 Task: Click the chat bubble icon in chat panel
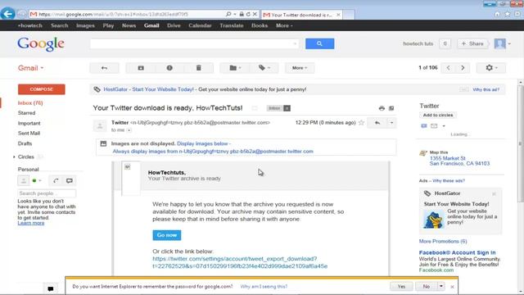[x=69, y=180]
